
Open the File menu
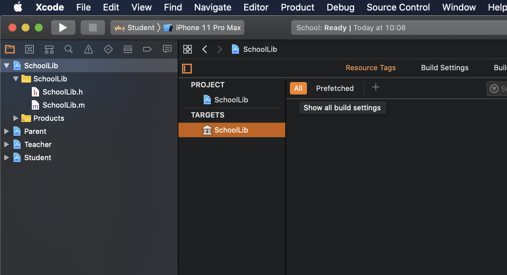pyautogui.click(x=84, y=7)
